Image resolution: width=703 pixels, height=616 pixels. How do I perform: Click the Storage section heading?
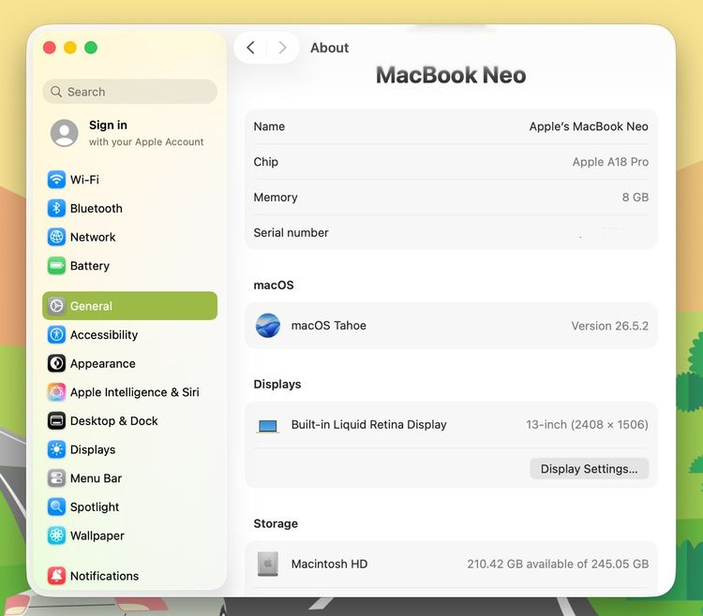pos(276,523)
